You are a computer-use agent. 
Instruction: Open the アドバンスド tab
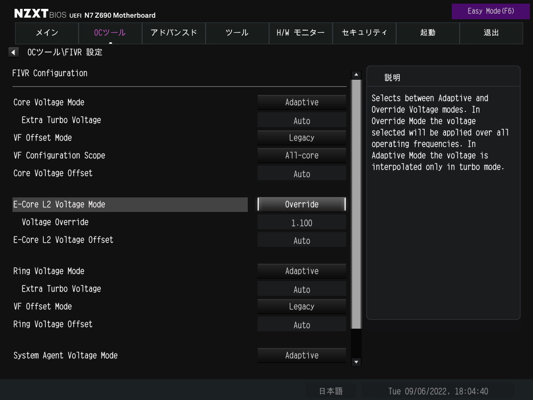pyautogui.click(x=174, y=33)
